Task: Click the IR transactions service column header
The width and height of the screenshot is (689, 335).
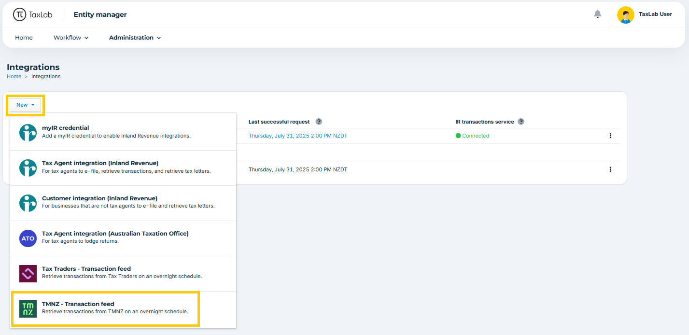Action: coord(485,122)
